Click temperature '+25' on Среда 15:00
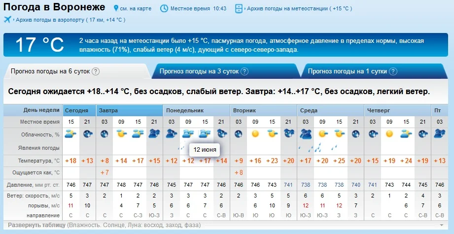Image resolution: width=454 pixels, height=234 pixels. click(339, 161)
